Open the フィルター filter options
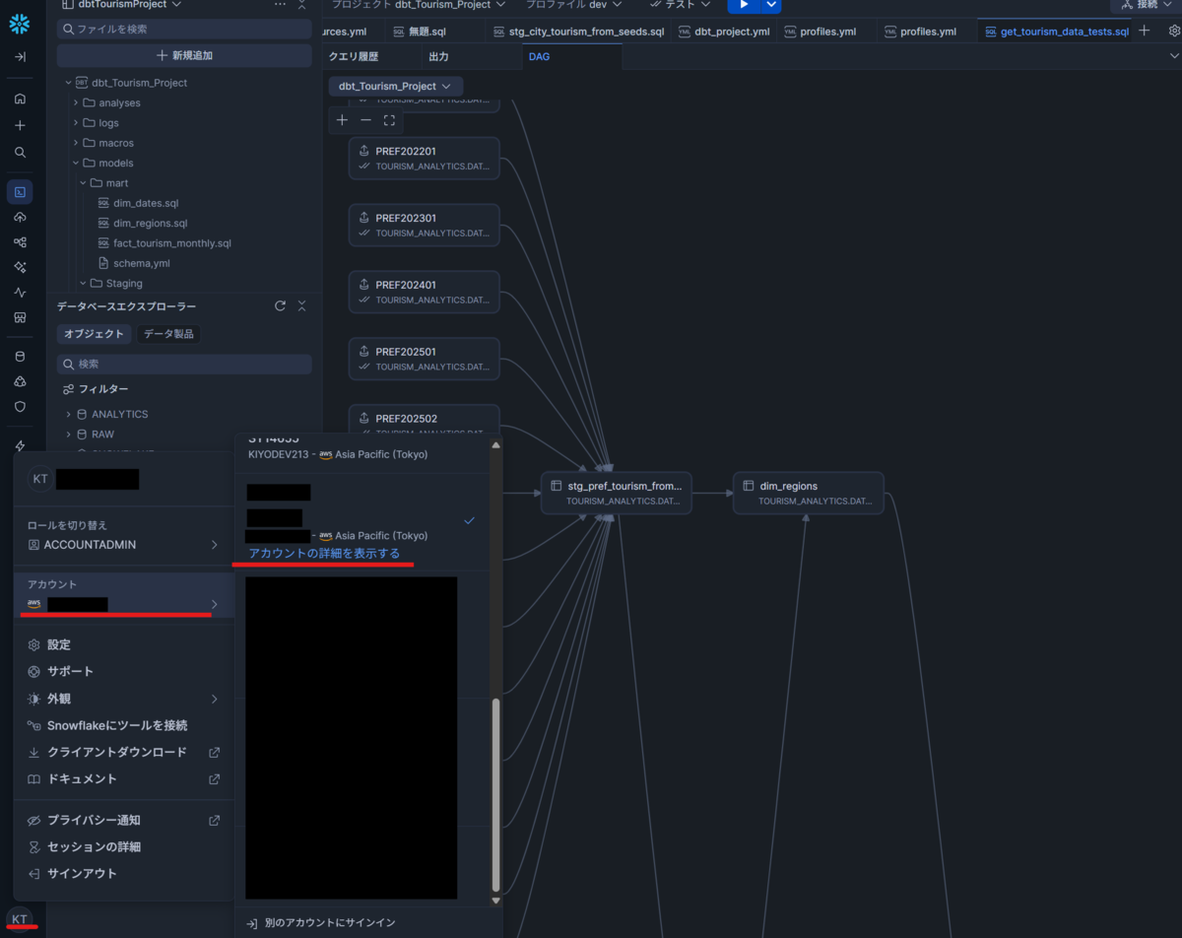The width and height of the screenshot is (1182, 938). point(96,389)
